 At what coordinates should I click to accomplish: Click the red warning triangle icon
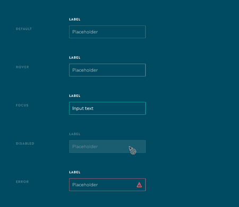point(139,185)
